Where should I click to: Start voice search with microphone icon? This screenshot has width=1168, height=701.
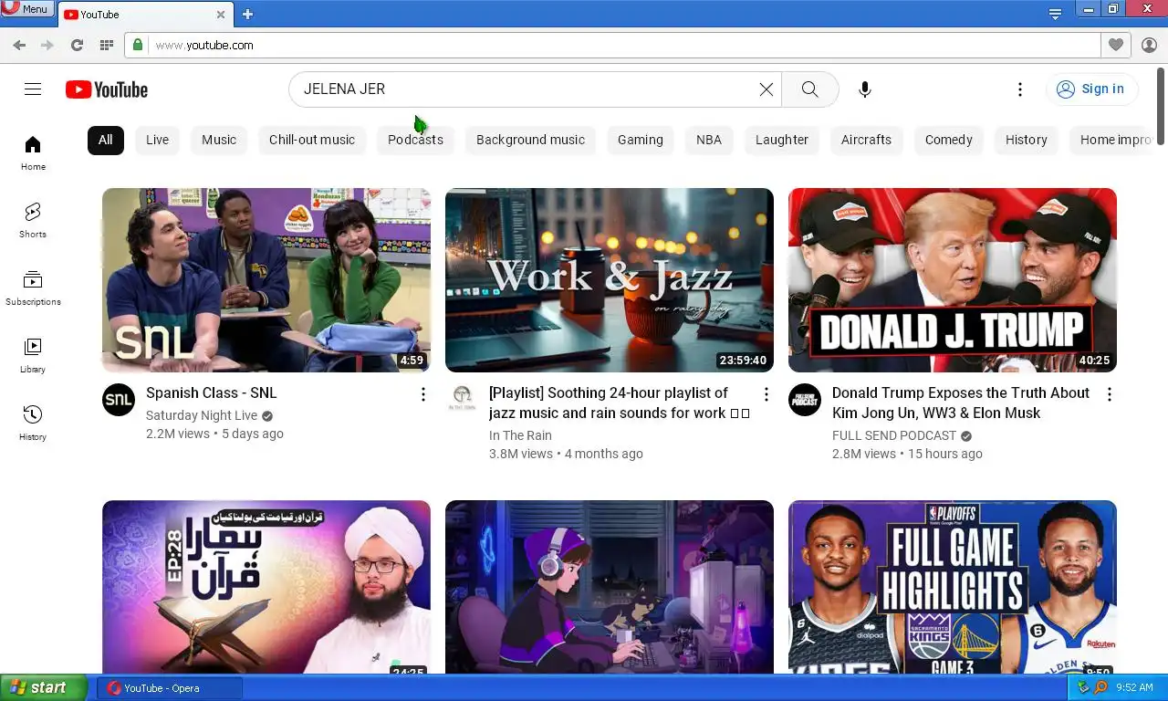tap(865, 89)
